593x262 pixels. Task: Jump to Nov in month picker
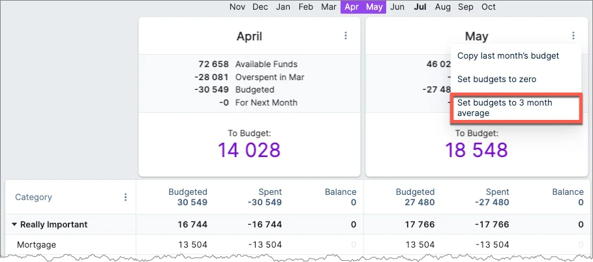coord(237,7)
